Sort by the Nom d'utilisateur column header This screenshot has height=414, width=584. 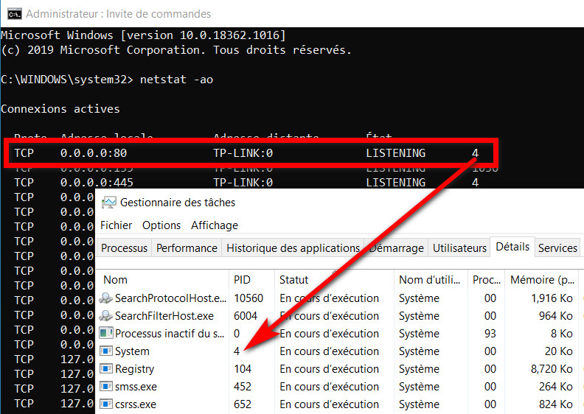pos(431,280)
